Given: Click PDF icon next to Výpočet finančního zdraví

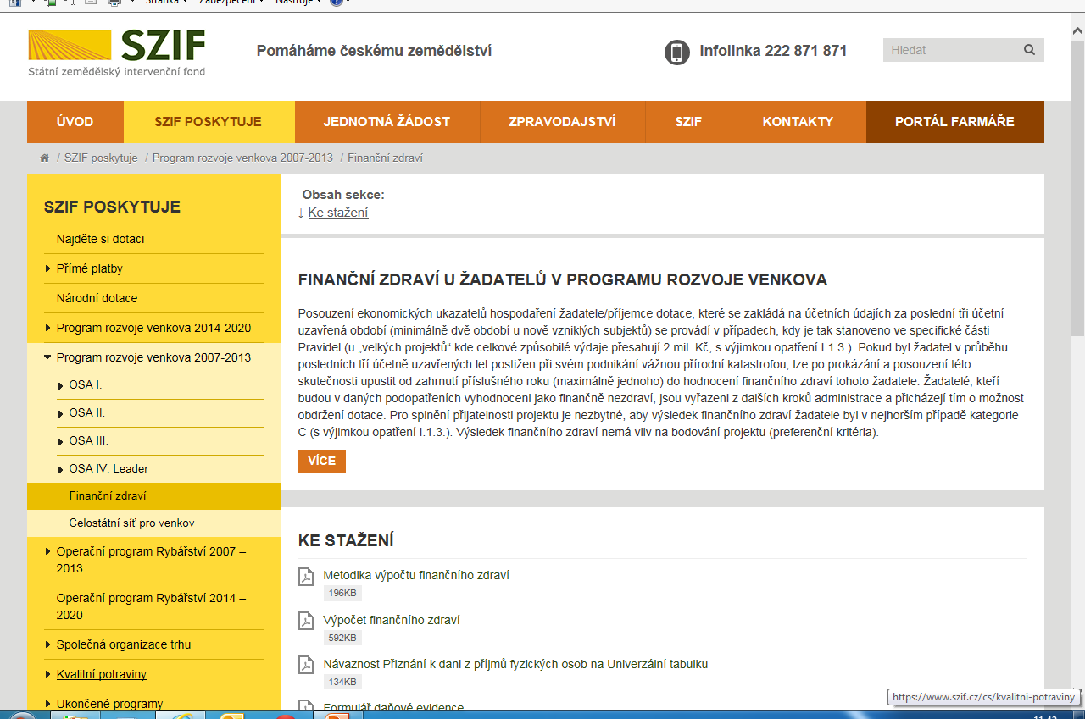Looking at the screenshot, I should (x=306, y=622).
